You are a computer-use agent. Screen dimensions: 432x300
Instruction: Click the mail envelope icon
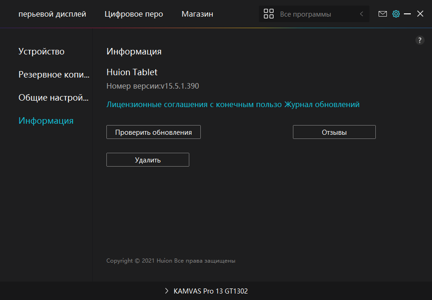[382, 14]
